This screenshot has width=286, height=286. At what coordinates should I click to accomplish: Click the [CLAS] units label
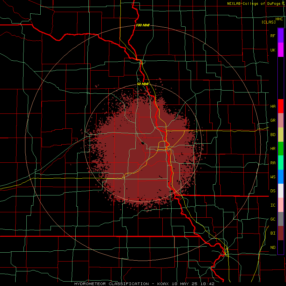269,22
